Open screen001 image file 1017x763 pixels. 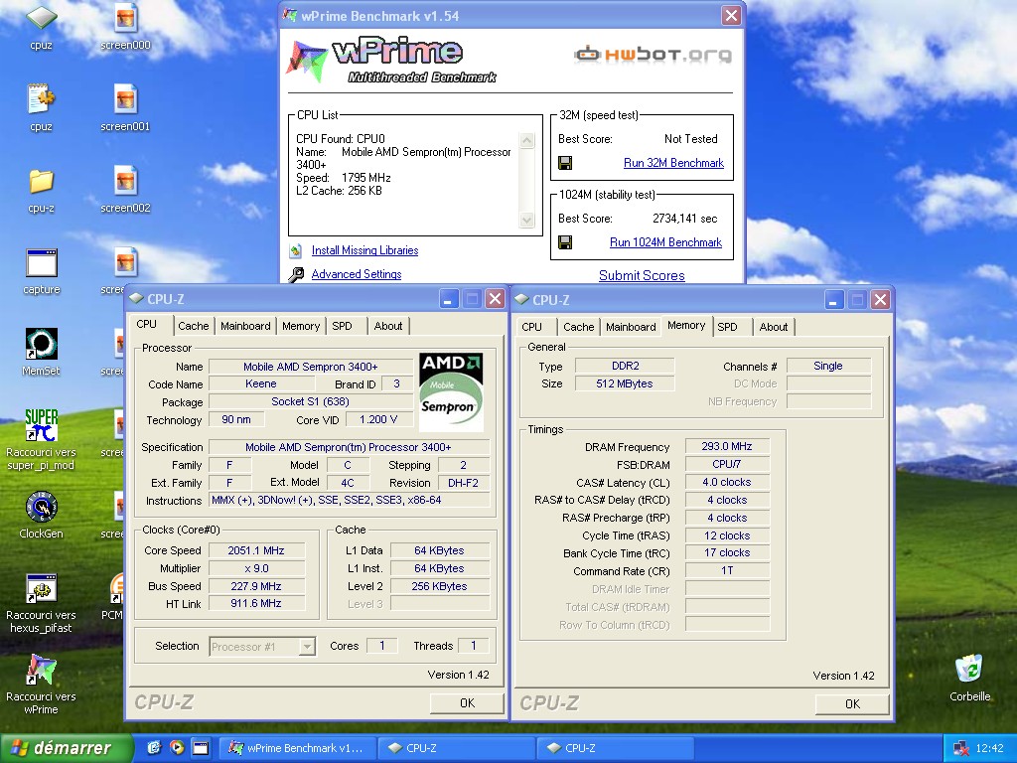[125, 99]
